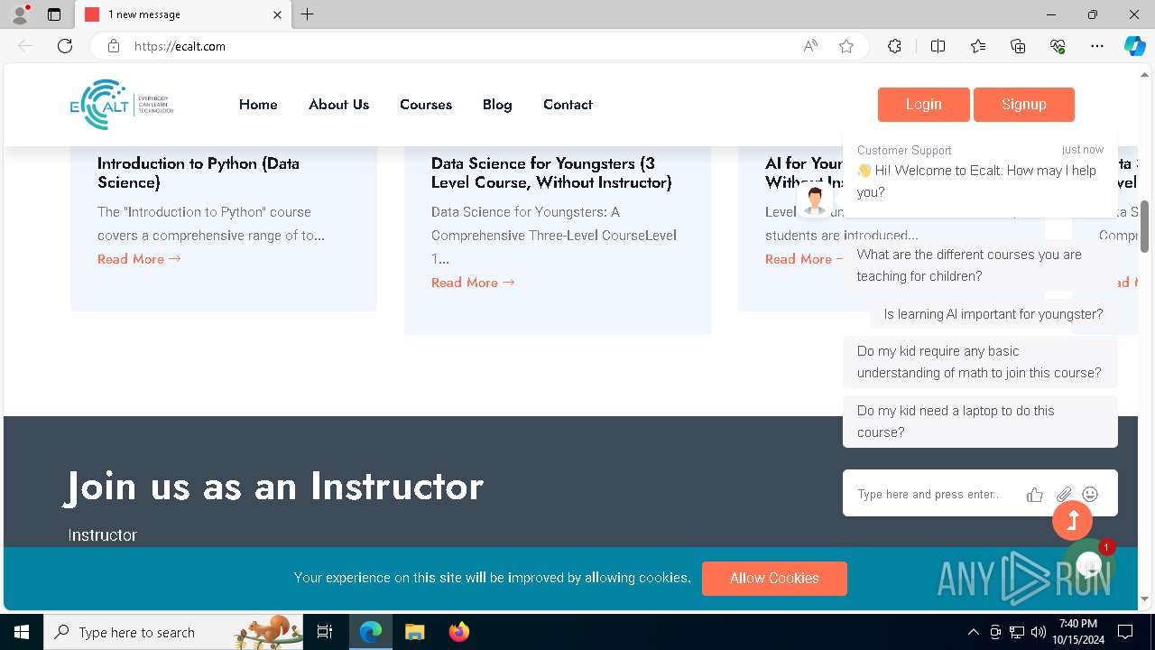
Task: Click the Ecalt logo in header
Action: (122, 104)
